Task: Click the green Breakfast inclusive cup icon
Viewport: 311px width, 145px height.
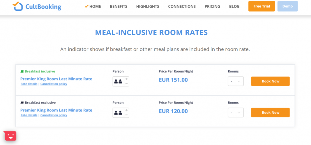Action: click(22, 71)
